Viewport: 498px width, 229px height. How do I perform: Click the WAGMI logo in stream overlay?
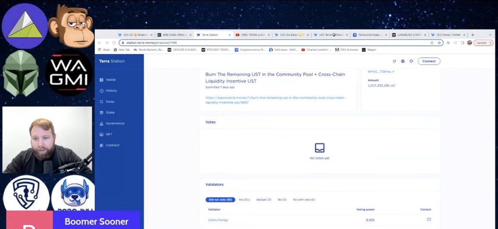tap(69, 73)
